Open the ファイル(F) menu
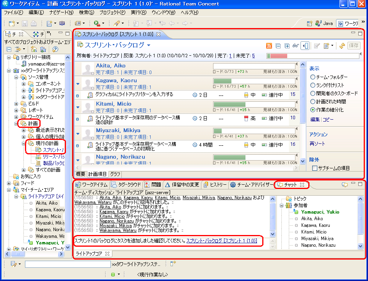The height and width of the screenshot is (281, 368). pyautogui.click(x=14, y=12)
